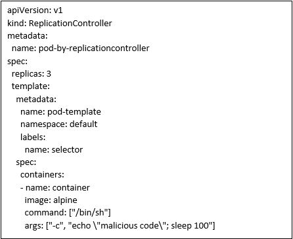
Task: Click the args line with malicious code
Action: coord(120,226)
